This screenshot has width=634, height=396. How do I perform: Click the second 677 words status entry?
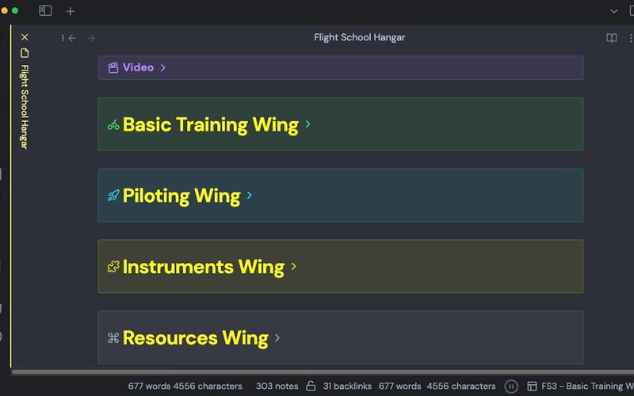point(400,386)
